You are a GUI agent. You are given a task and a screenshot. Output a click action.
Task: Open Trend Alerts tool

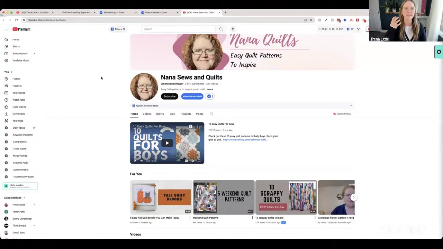(x=19, y=149)
